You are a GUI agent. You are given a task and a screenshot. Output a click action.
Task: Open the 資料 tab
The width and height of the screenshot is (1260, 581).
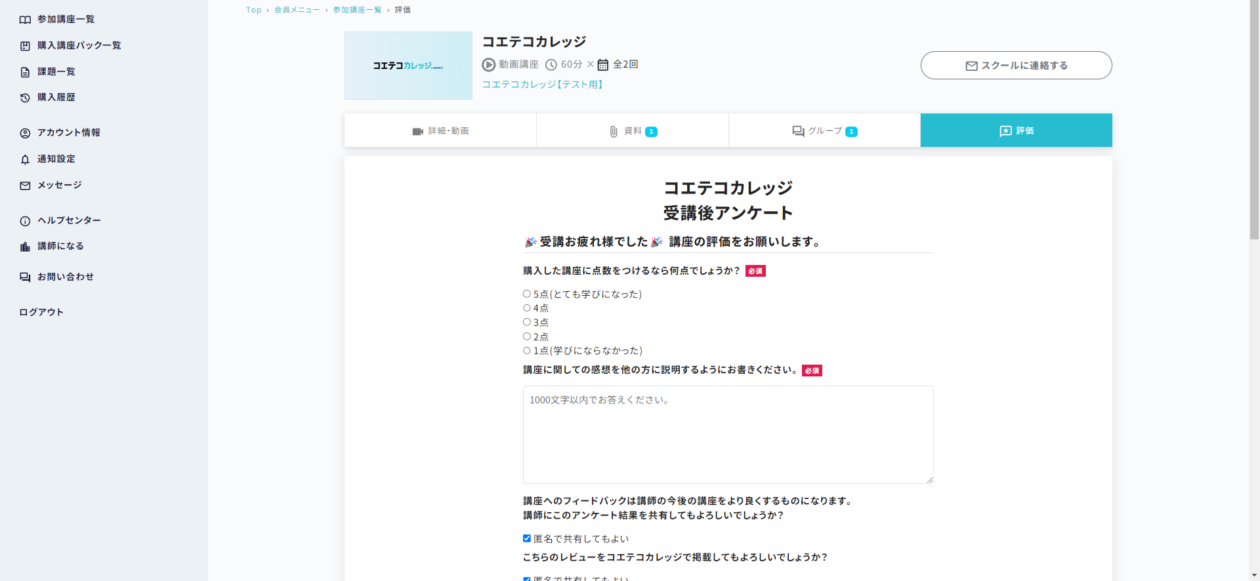click(633, 130)
